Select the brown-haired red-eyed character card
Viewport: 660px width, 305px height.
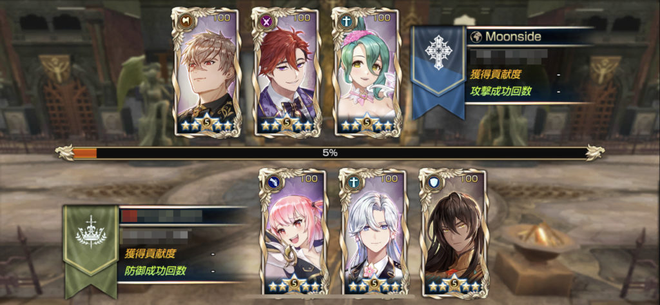tap(207, 72)
